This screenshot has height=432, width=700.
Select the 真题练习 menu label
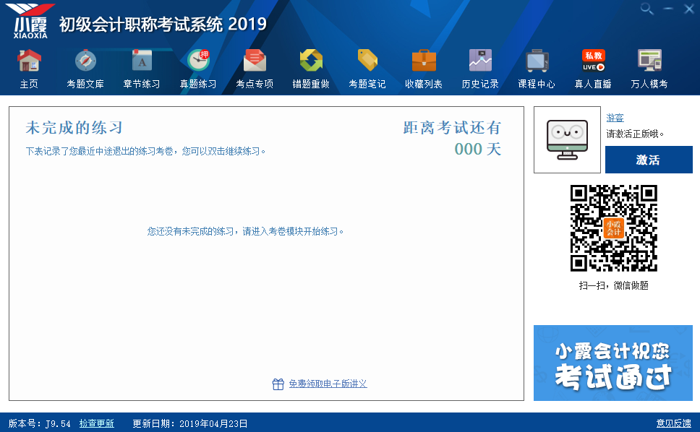[x=198, y=84]
